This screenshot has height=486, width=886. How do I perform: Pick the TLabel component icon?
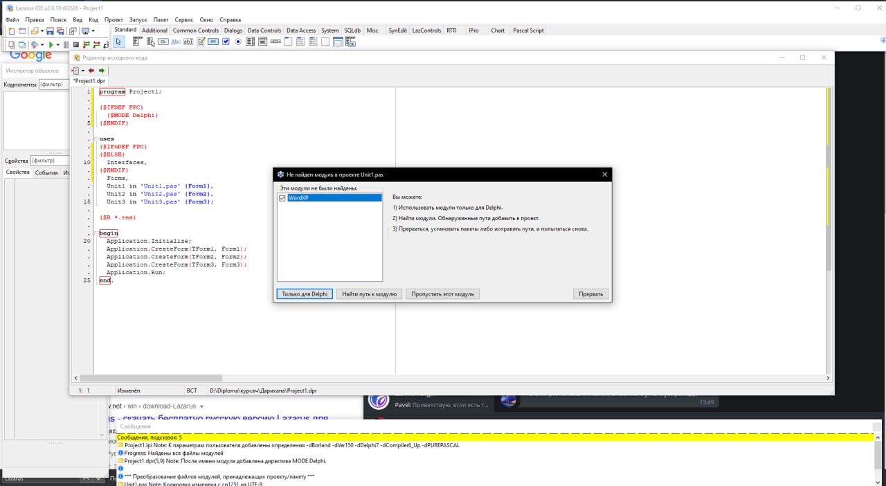(176, 42)
